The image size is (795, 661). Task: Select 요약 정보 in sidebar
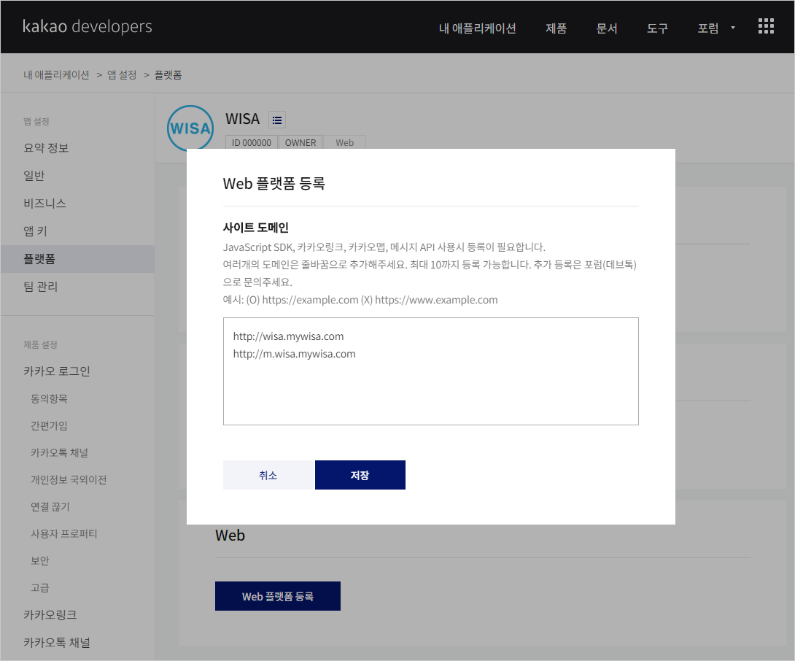tap(46, 148)
